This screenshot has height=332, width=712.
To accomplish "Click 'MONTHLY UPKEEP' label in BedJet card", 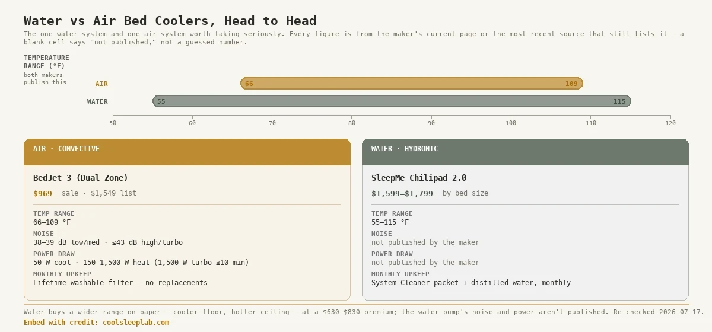I will point(61,274).
